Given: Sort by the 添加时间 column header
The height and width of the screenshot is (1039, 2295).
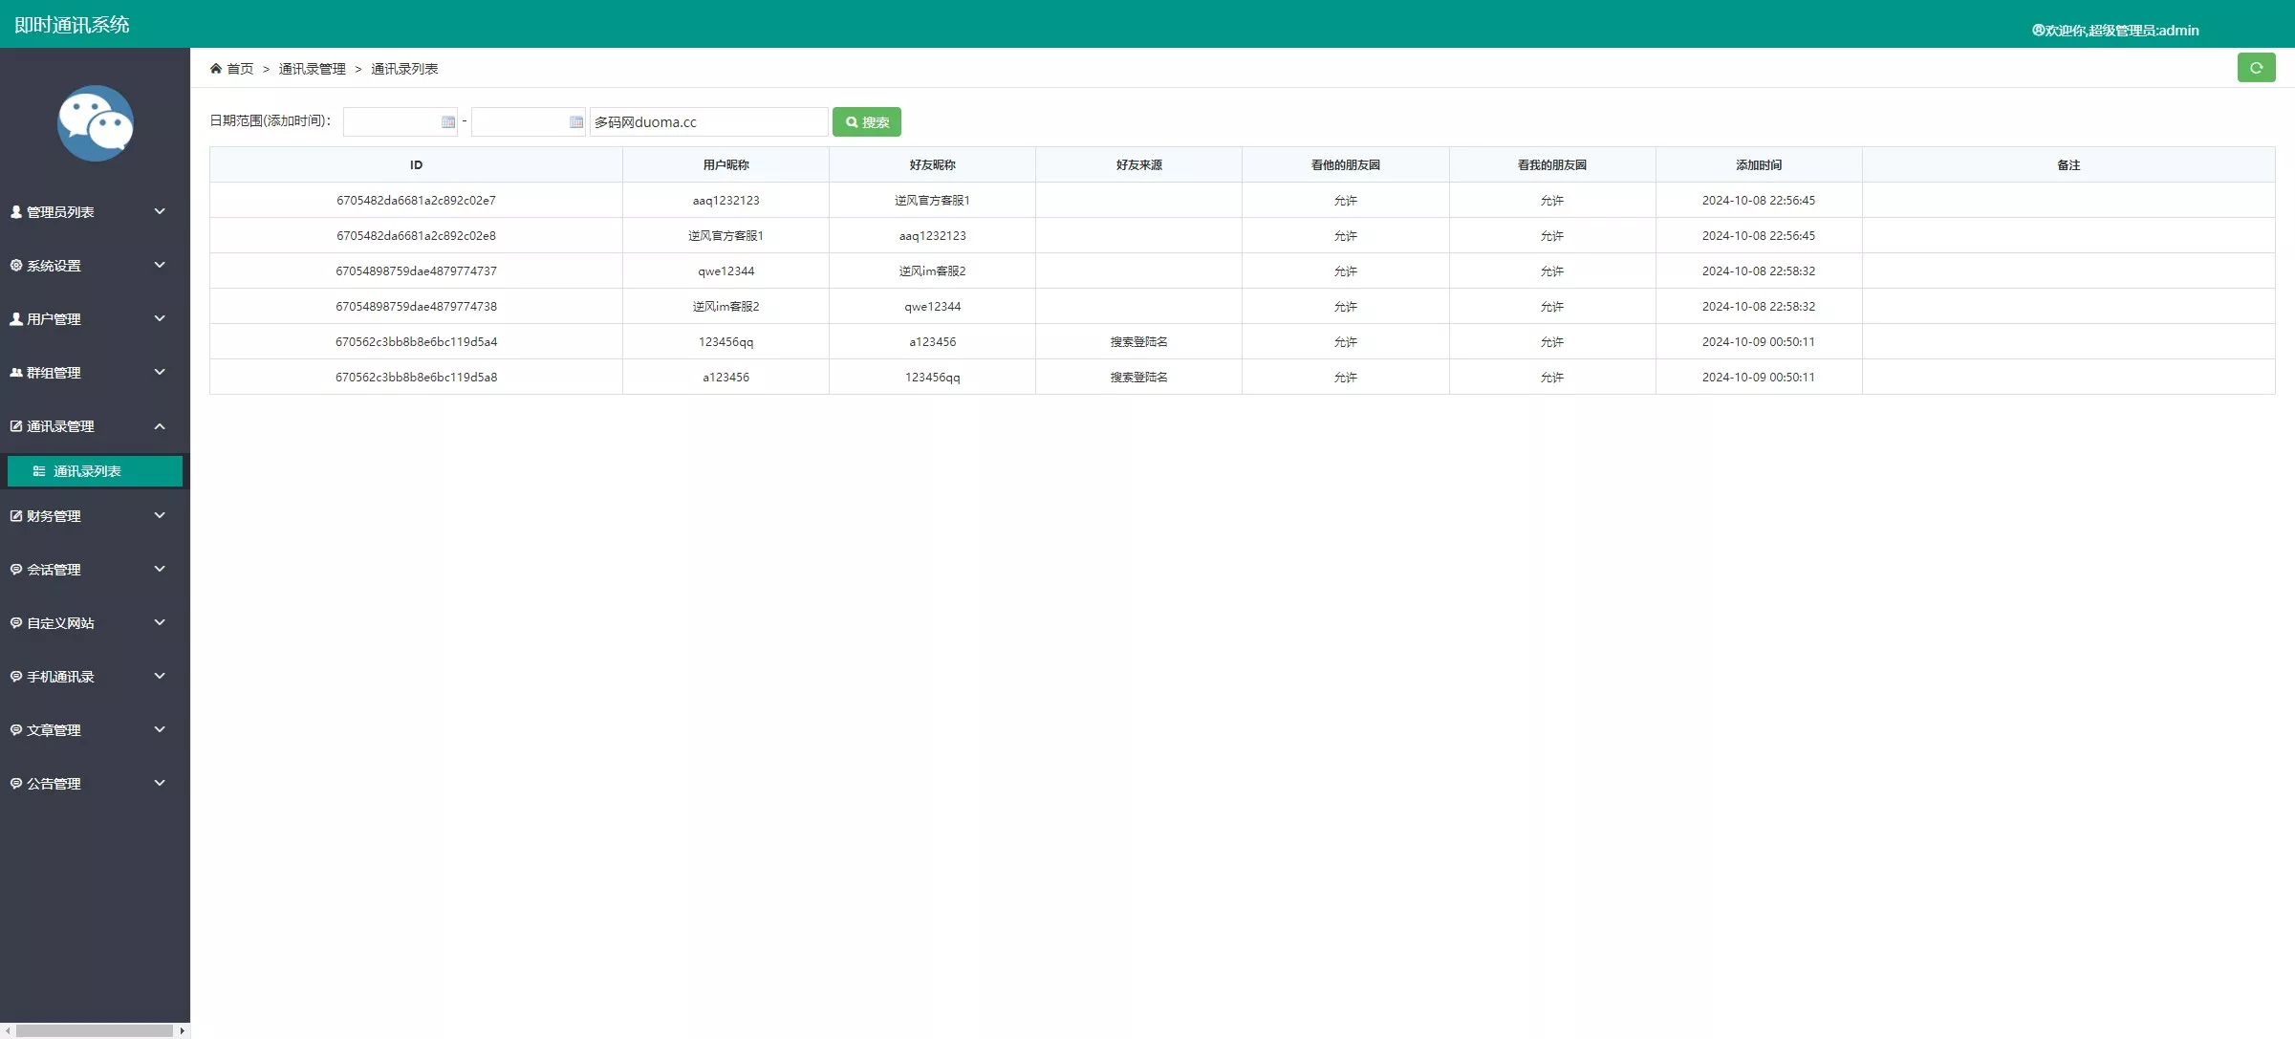Looking at the screenshot, I should [1758, 165].
